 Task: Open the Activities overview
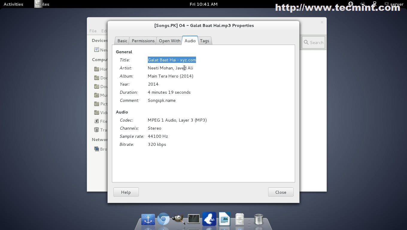click(x=13, y=4)
